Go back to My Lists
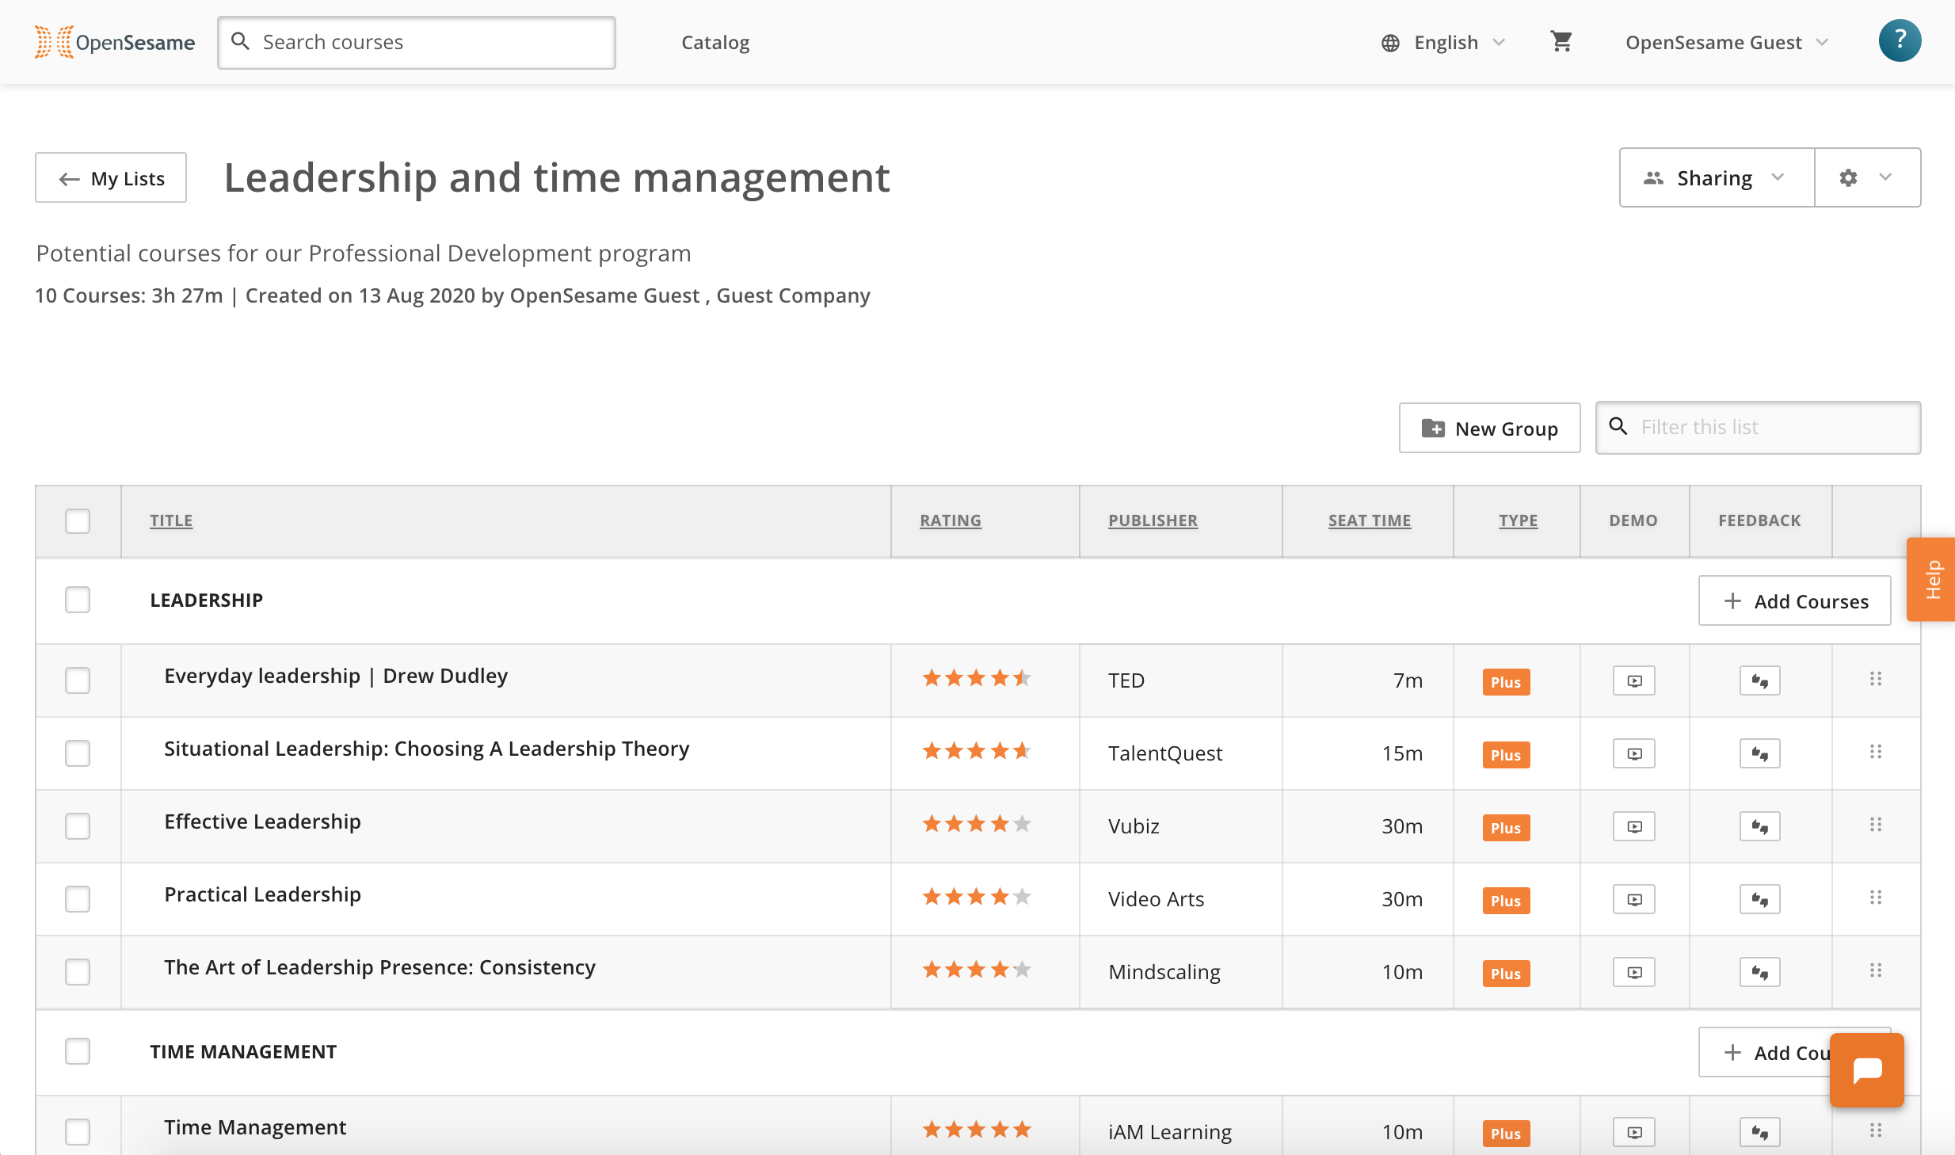The width and height of the screenshot is (1955, 1155). (x=111, y=177)
